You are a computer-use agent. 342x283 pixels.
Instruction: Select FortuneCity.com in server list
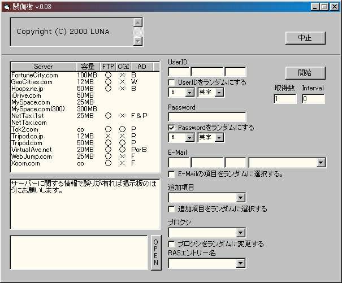[x=85, y=75]
